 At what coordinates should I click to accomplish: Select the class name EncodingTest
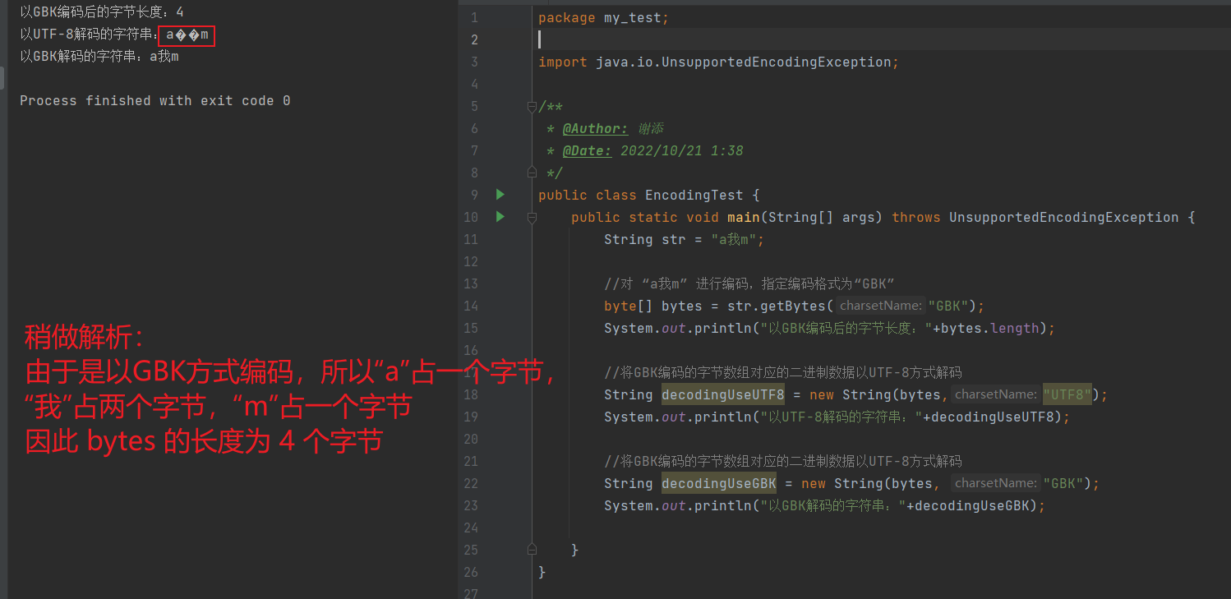694,195
